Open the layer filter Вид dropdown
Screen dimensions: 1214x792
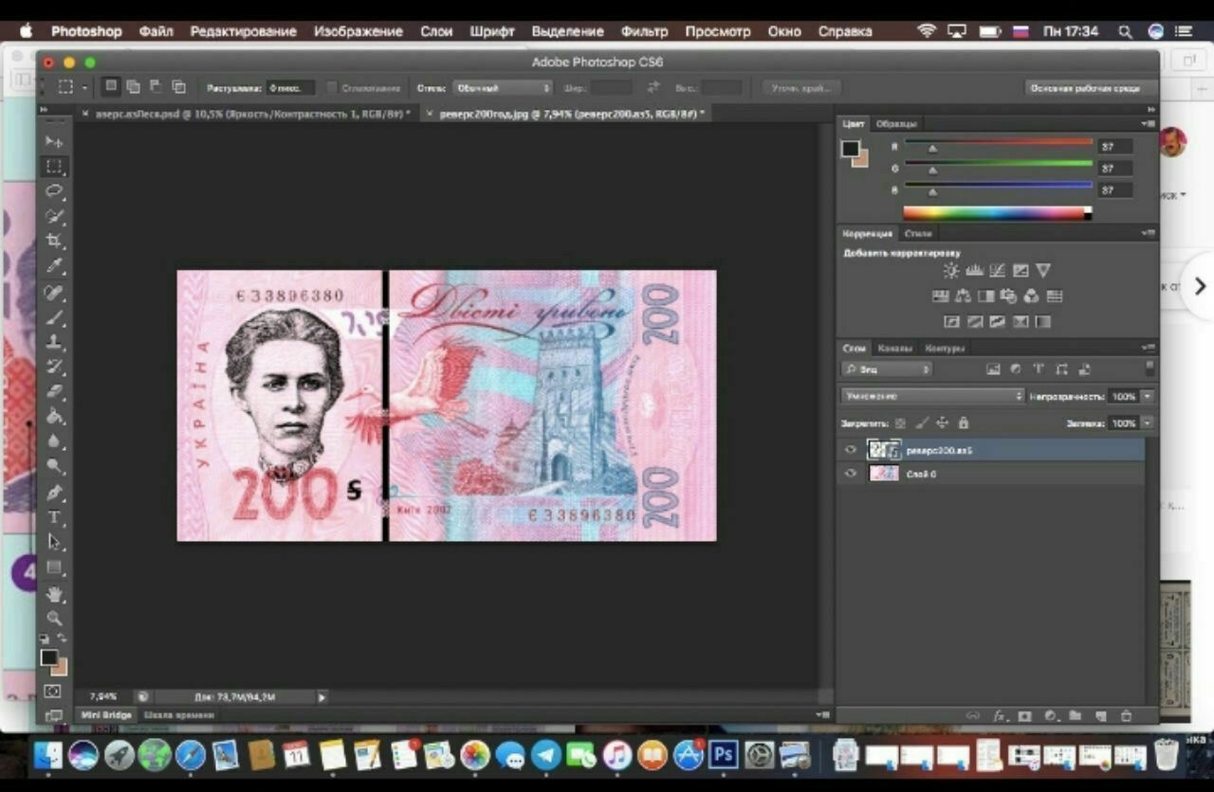(x=886, y=369)
